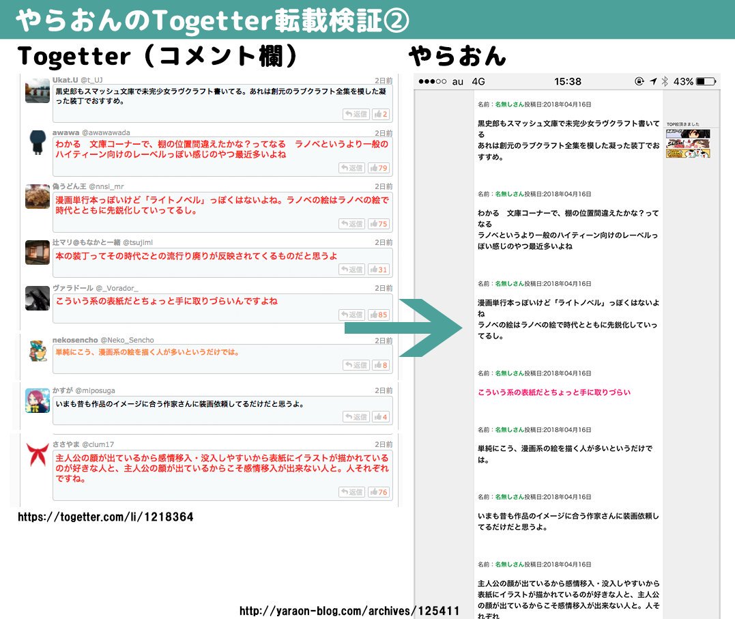Reply to ささやま's comment
735x619 pixels.
pyautogui.click(x=351, y=492)
